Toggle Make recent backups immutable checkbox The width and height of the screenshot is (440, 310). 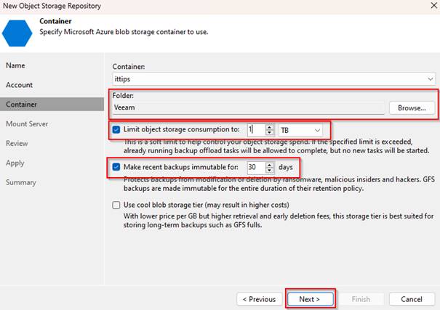click(116, 167)
